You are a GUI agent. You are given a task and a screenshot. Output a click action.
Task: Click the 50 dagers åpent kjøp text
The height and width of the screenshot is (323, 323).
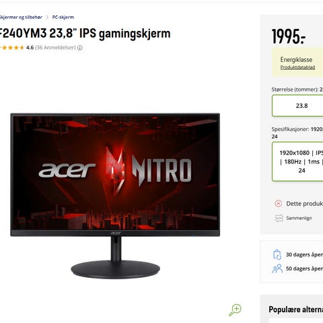tap(304, 268)
